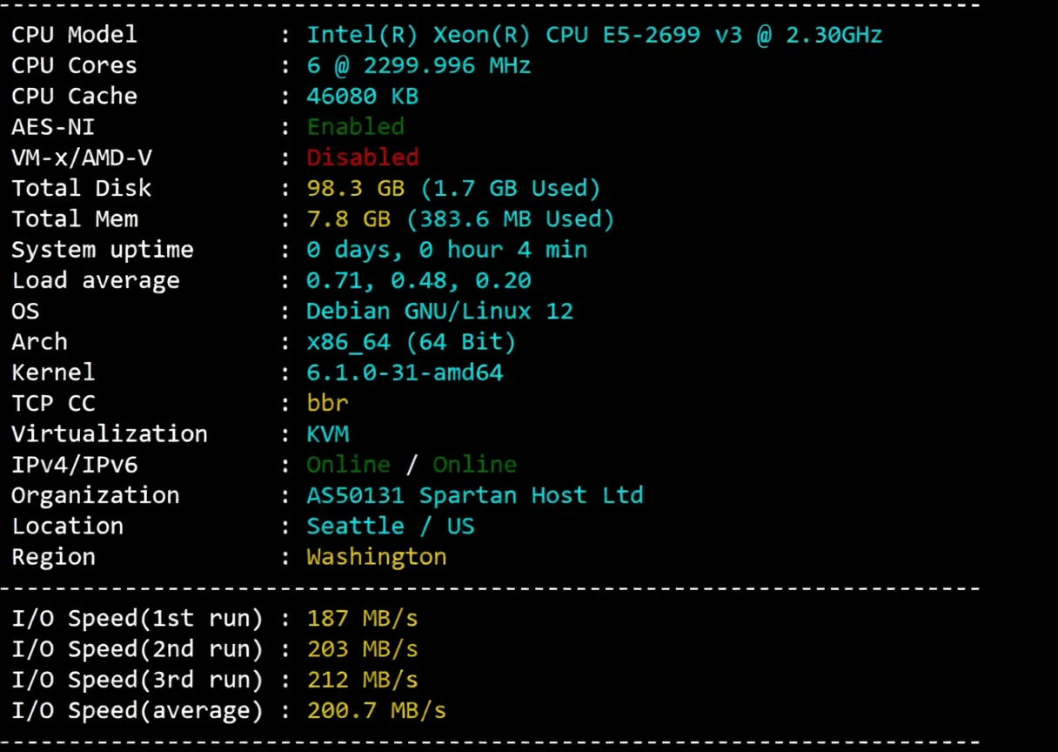
Task: Click the red Disabled VM-x/AMD-V status
Action: (x=363, y=158)
